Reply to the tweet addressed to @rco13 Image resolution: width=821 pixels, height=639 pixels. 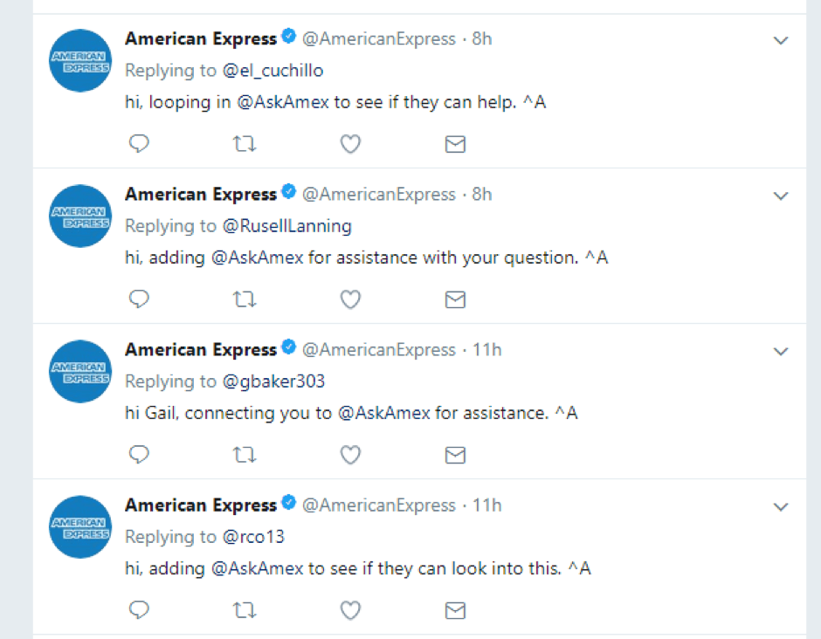pos(139,610)
